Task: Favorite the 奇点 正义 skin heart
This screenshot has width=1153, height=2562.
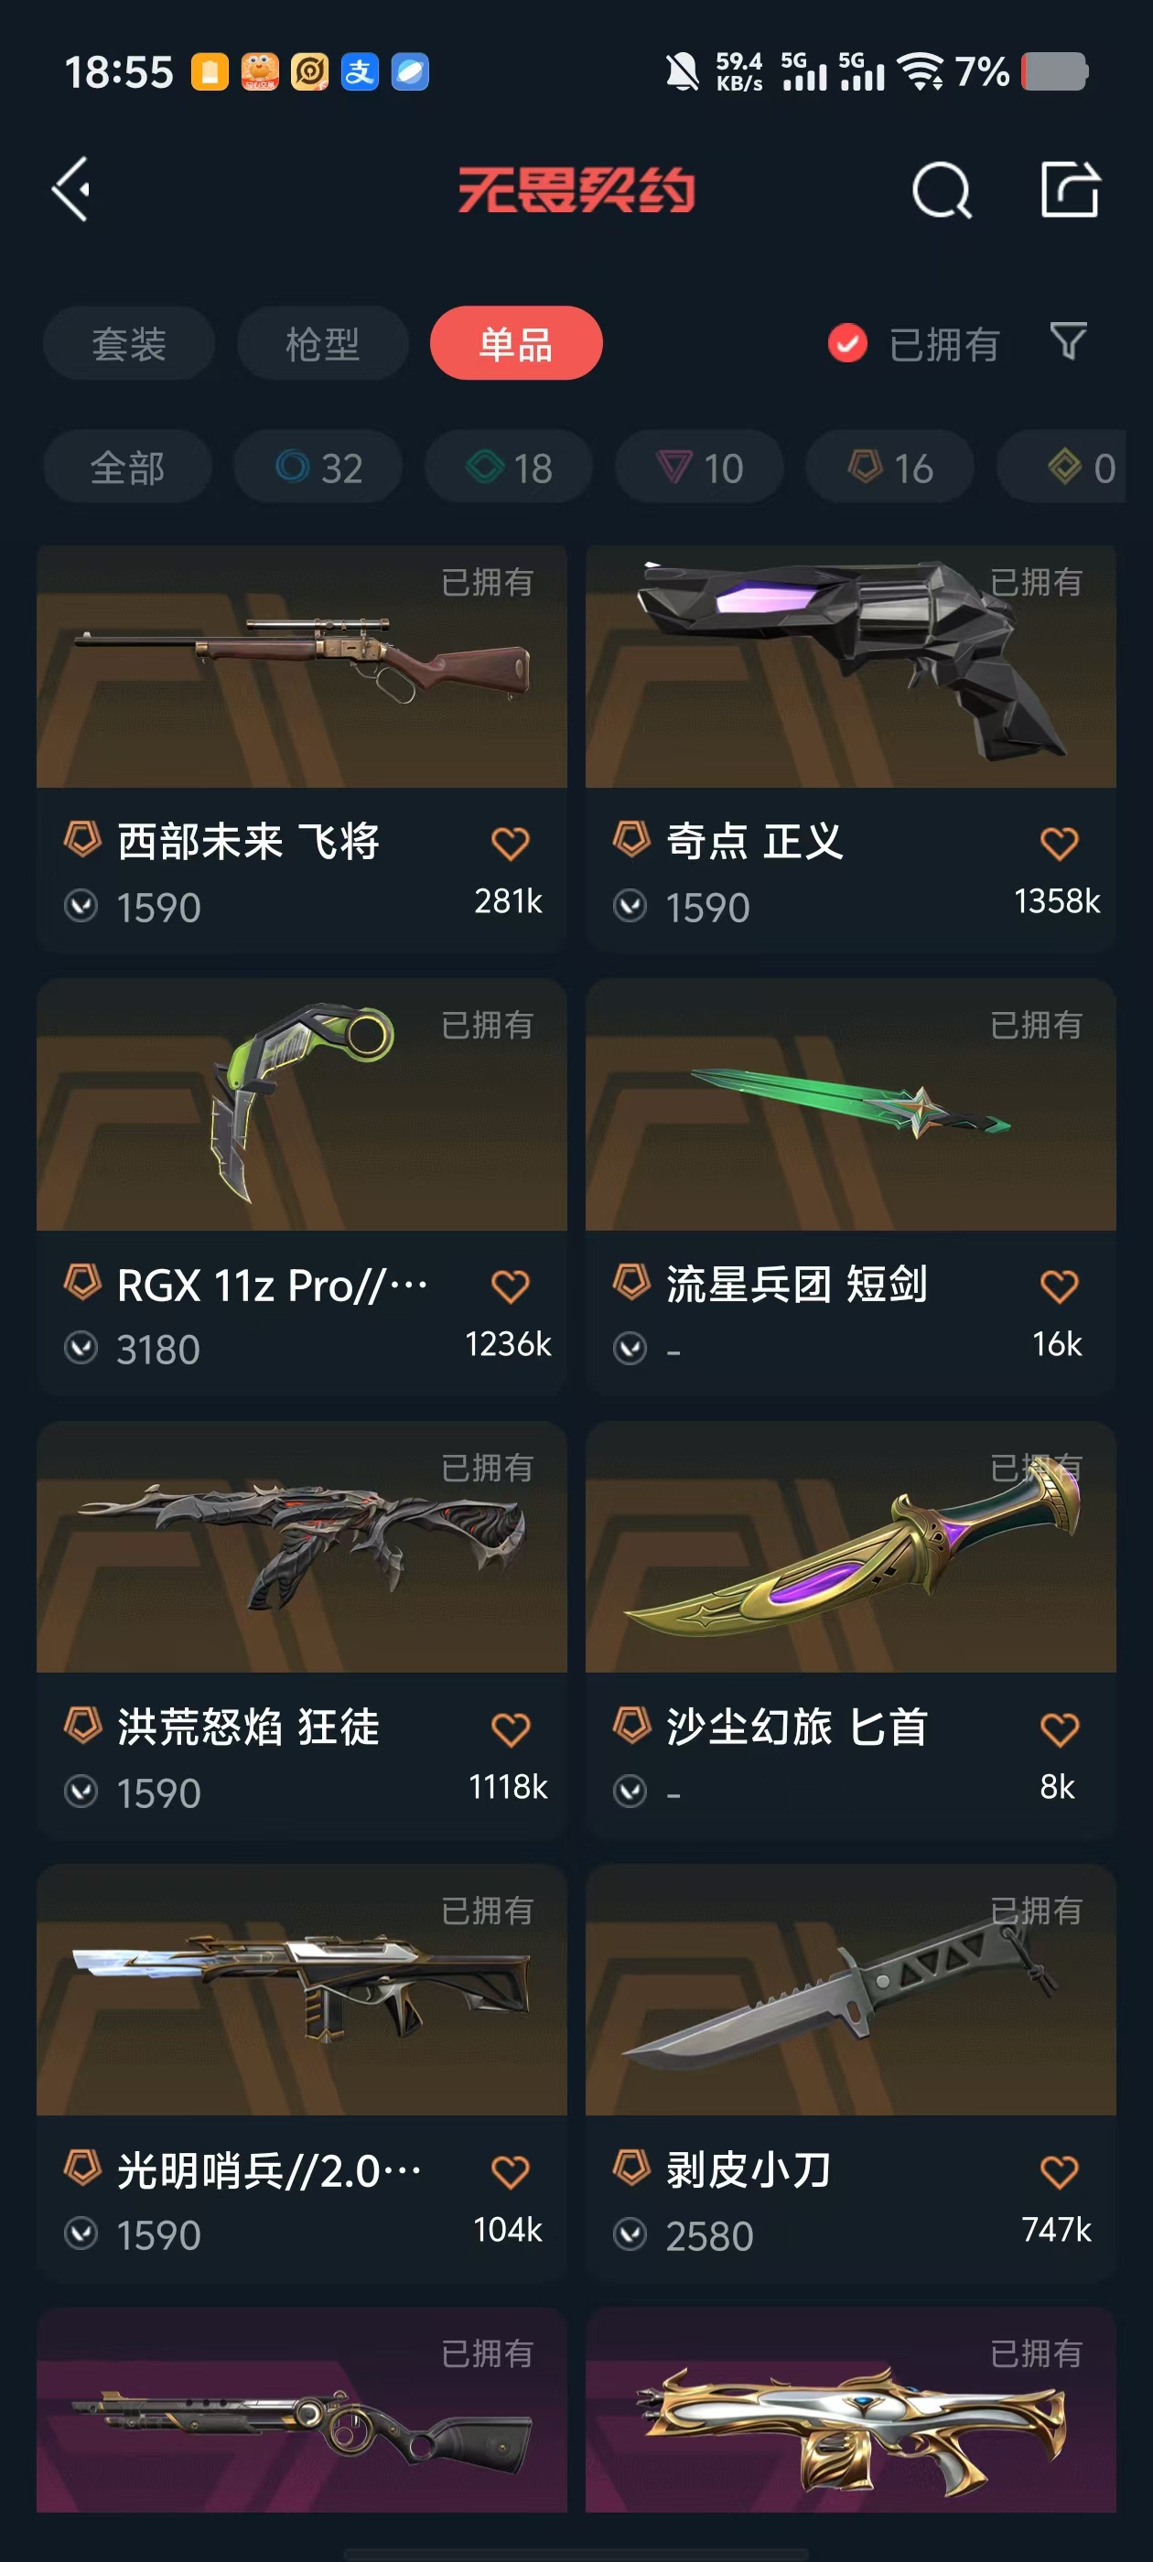Action: click(1060, 844)
